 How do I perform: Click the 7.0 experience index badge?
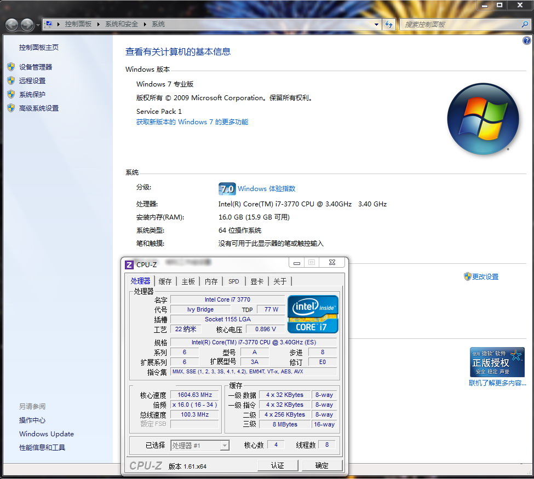click(227, 189)
